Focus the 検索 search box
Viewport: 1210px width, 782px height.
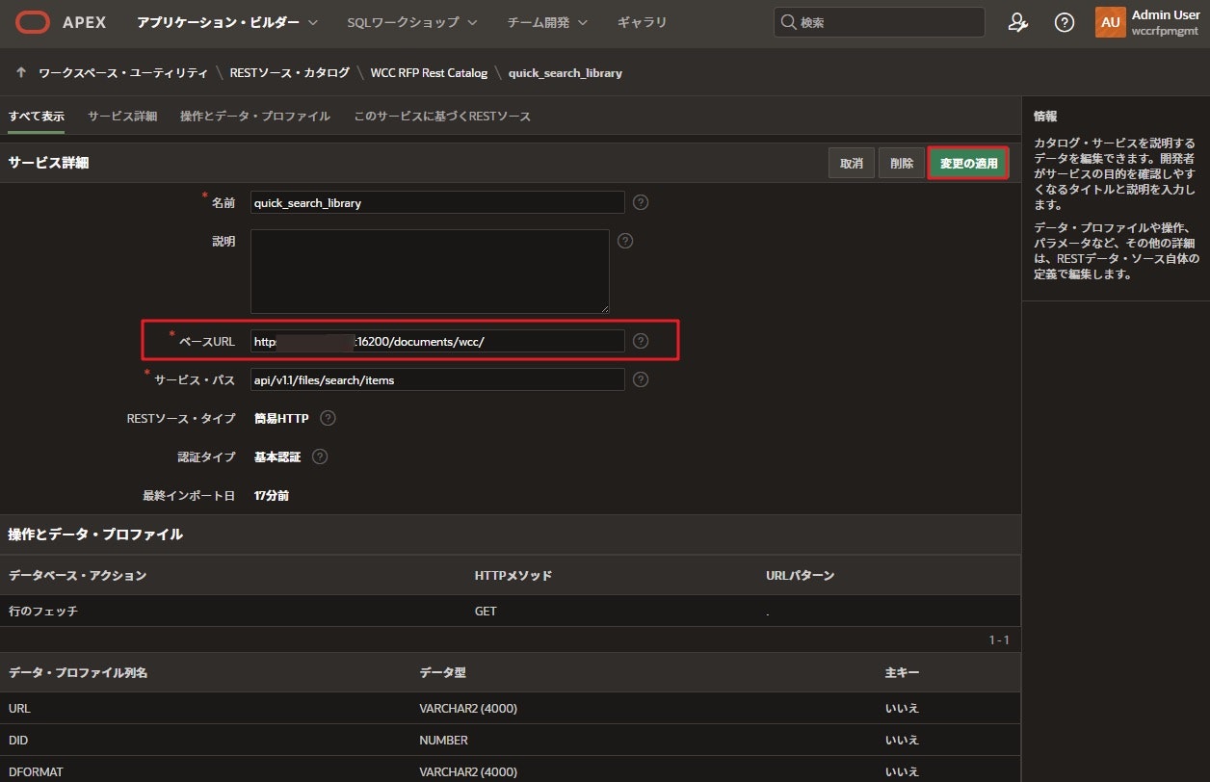tap(879, 22)
